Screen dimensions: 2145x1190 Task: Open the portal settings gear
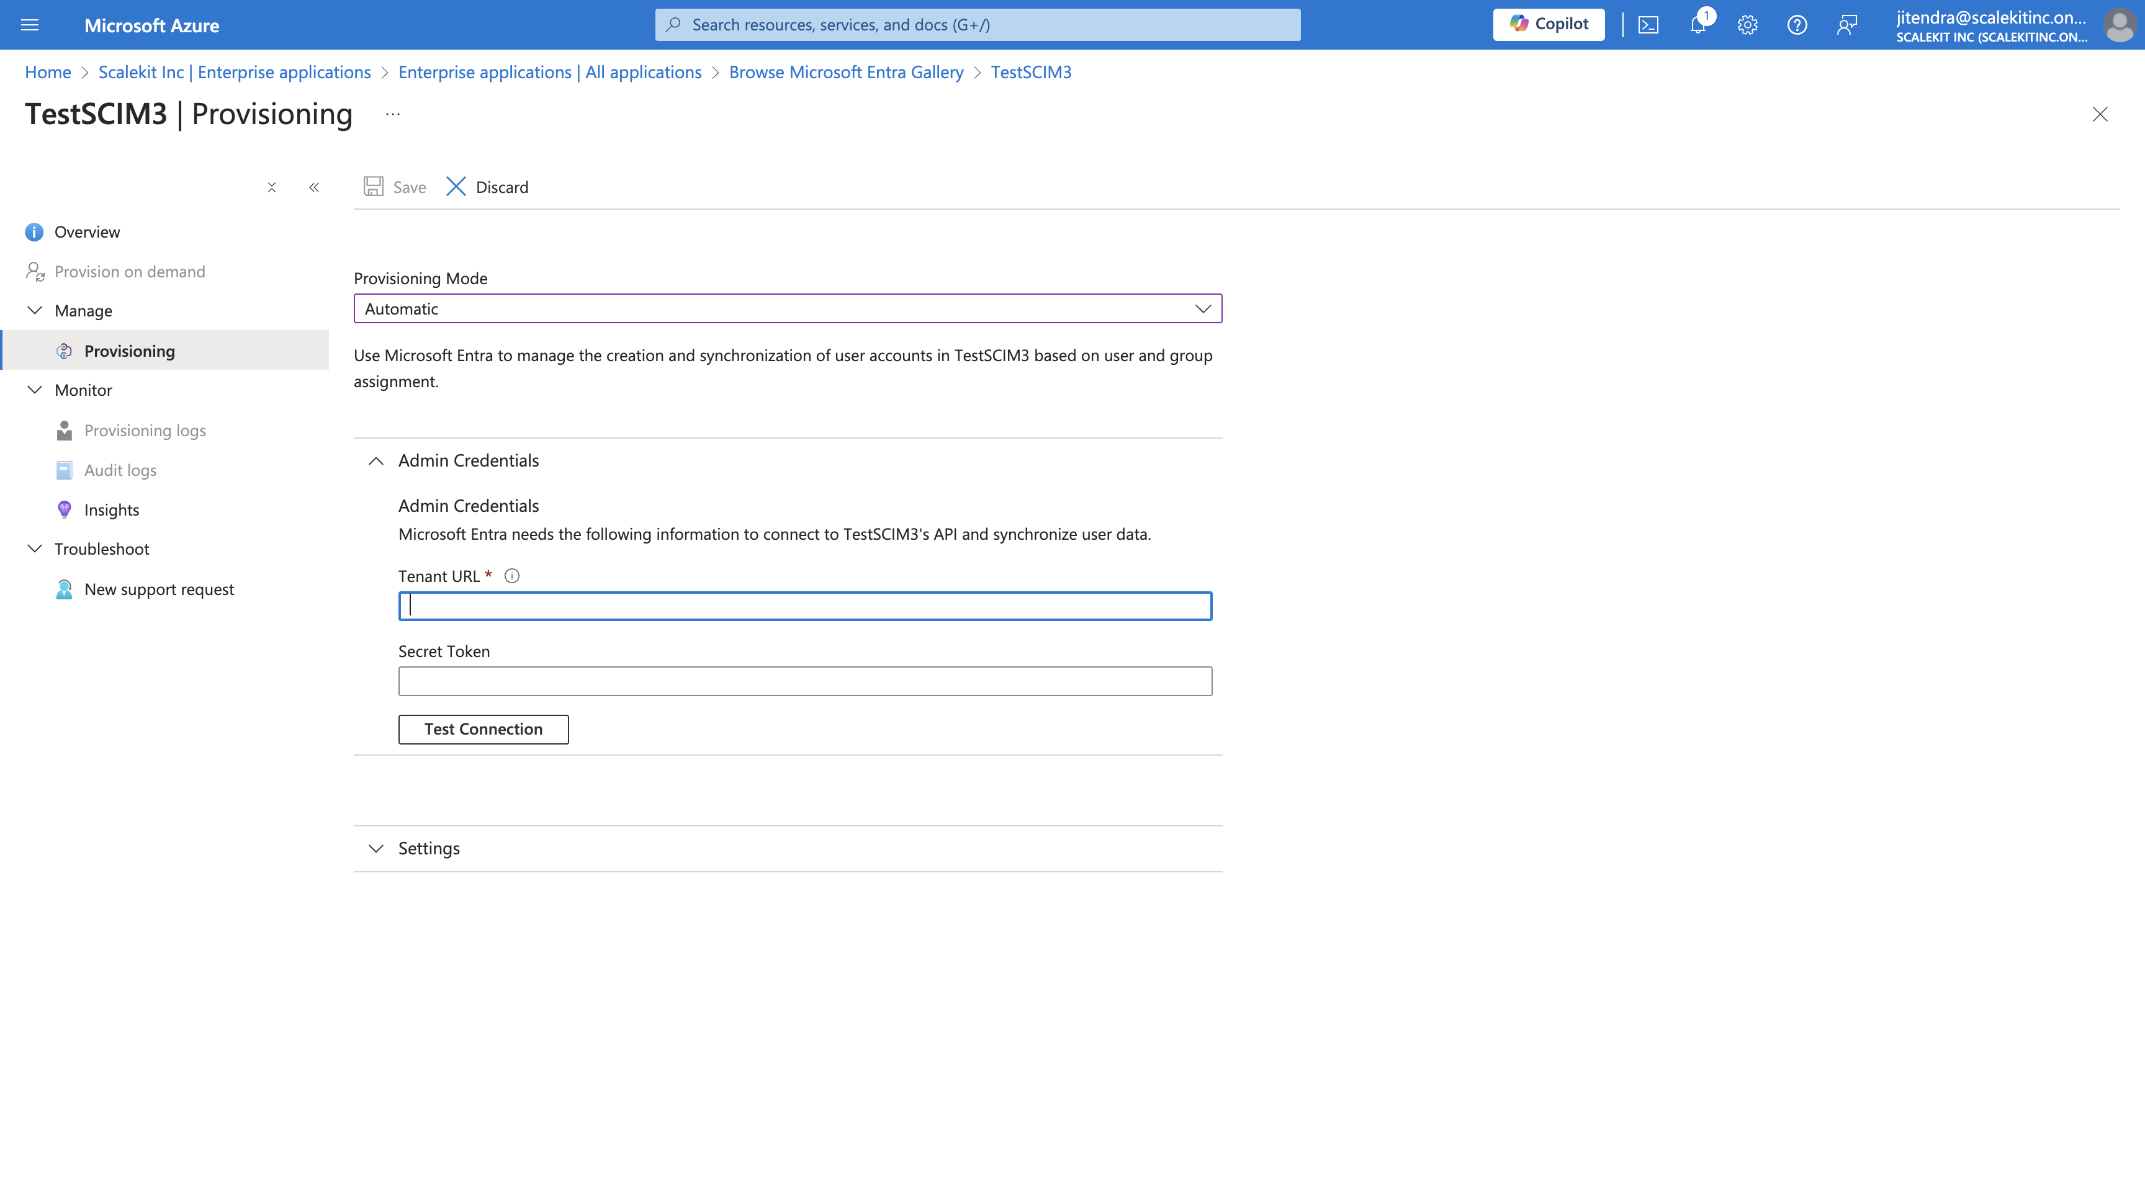pos(1747,25)
